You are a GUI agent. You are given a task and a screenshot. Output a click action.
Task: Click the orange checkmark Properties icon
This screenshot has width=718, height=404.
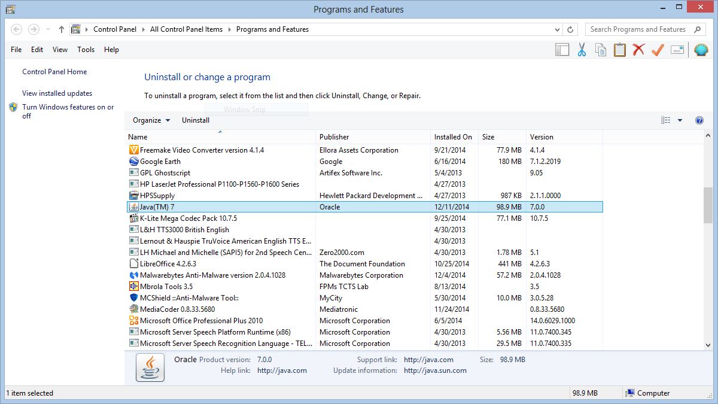click(x=658, y=50)
